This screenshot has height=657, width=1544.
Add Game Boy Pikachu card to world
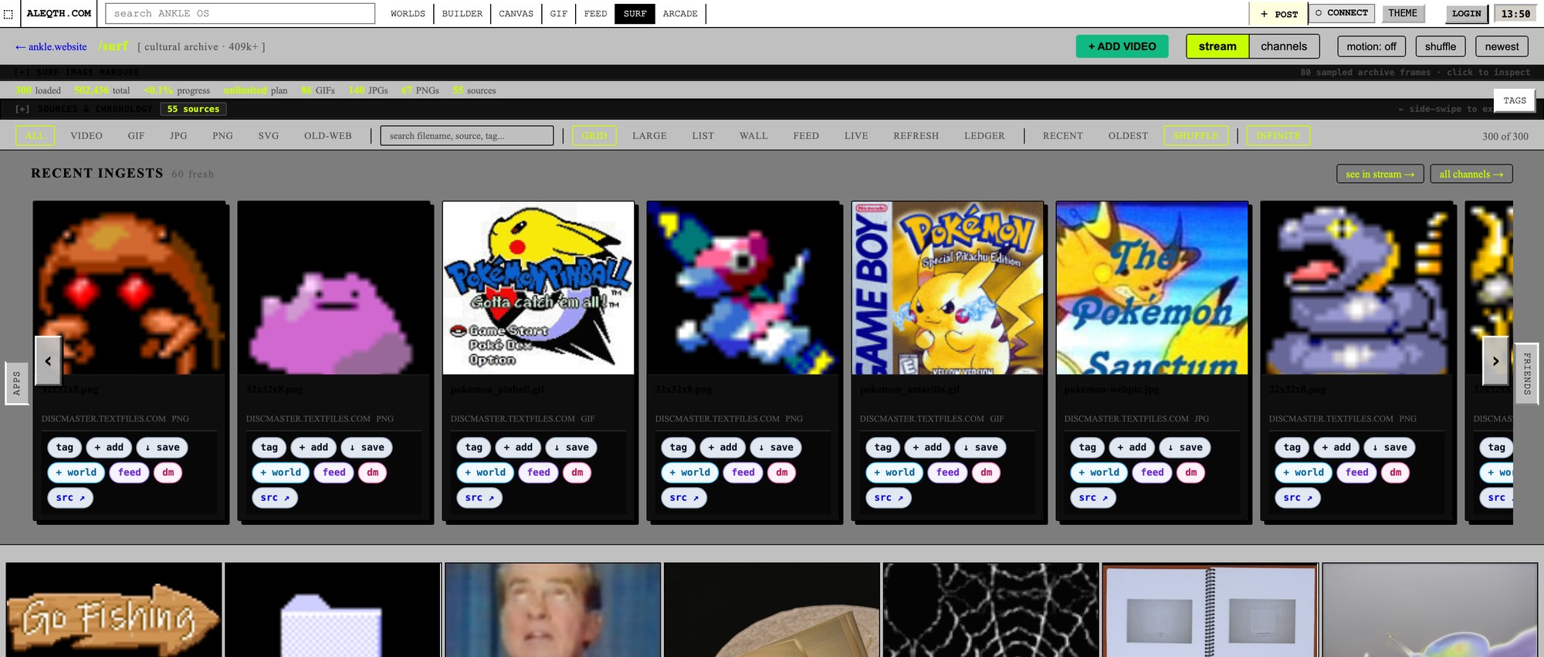[894, 472]
